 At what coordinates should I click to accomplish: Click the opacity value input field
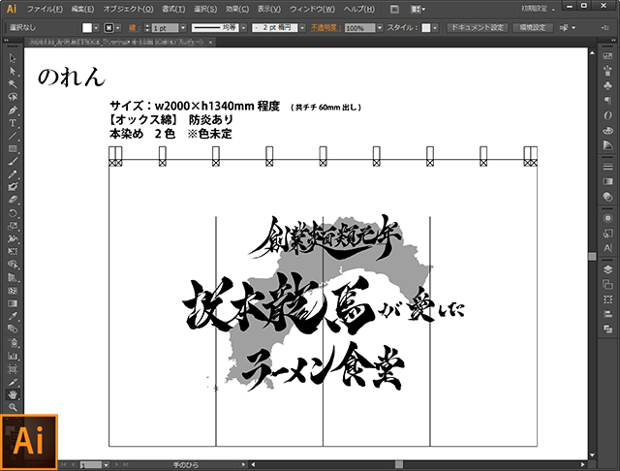point(355,28)
